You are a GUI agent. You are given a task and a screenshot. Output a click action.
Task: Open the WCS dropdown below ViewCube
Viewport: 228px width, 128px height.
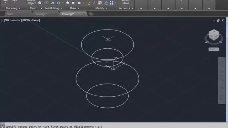point(214,49)
